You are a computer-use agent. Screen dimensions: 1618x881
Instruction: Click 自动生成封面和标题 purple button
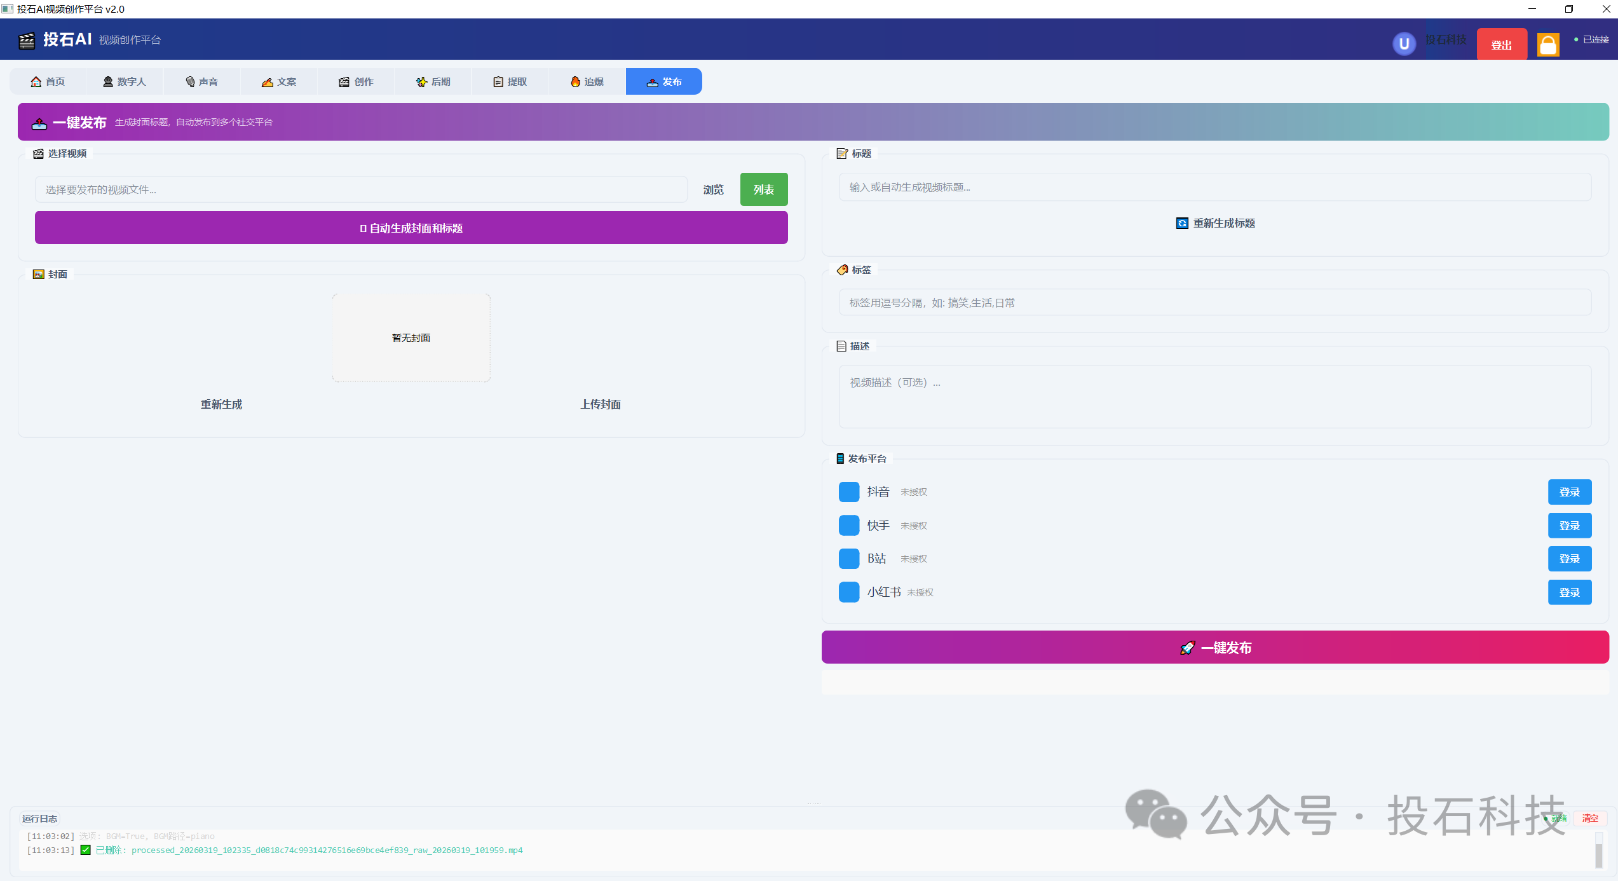[x=411, y=228]
